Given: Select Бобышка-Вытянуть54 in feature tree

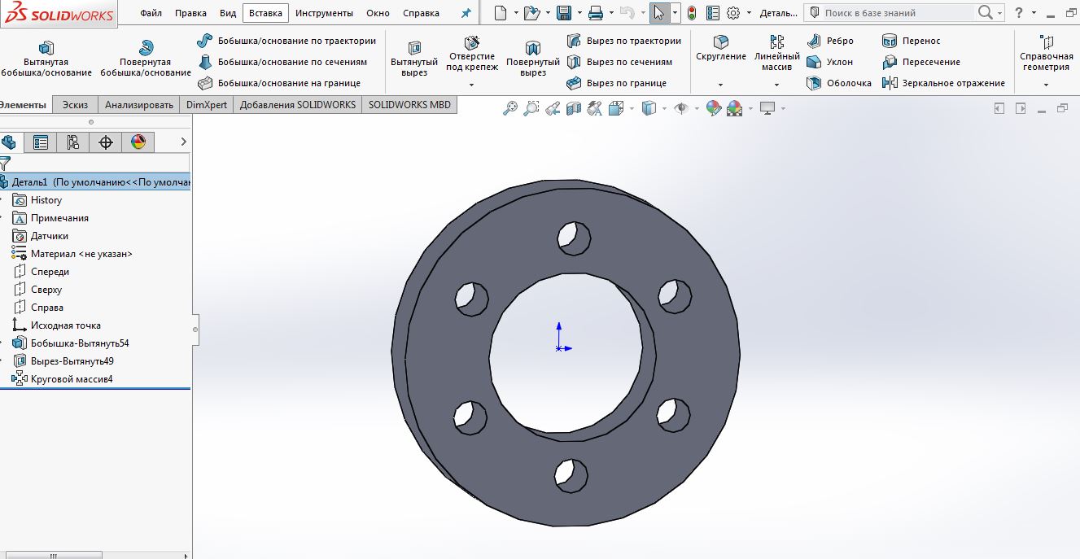Looking at the screenshot, I should [80, 343].
